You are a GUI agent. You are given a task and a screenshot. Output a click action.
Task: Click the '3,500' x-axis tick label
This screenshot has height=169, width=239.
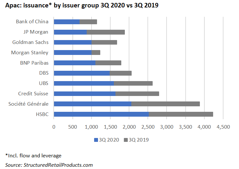(186, 127)
